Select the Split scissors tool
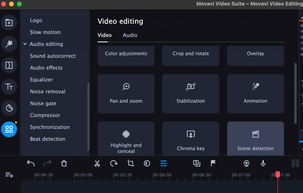Viewport: 303px width, 193px height. 97,163
